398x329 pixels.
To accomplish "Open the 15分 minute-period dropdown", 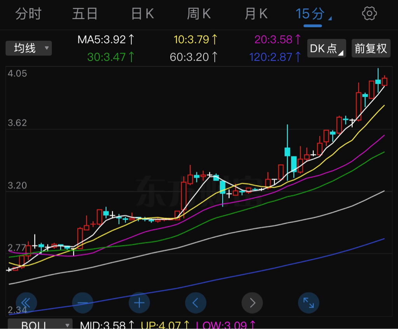I will [x=313, y=14].
